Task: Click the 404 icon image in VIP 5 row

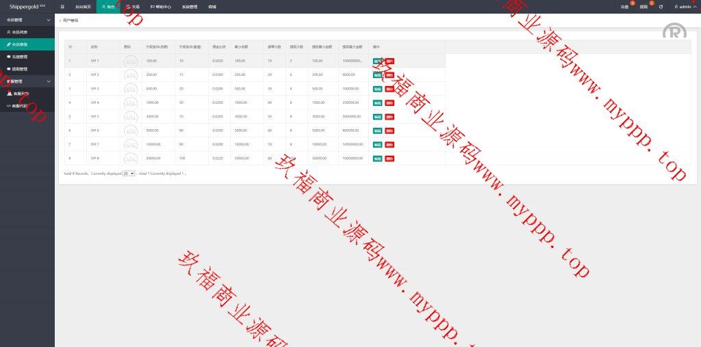Action: 130,117
